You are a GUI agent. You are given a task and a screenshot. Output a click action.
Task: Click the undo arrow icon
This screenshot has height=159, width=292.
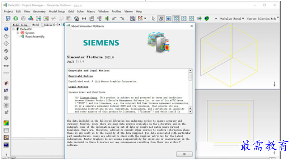pyautogui.click(x=114, y=18)
